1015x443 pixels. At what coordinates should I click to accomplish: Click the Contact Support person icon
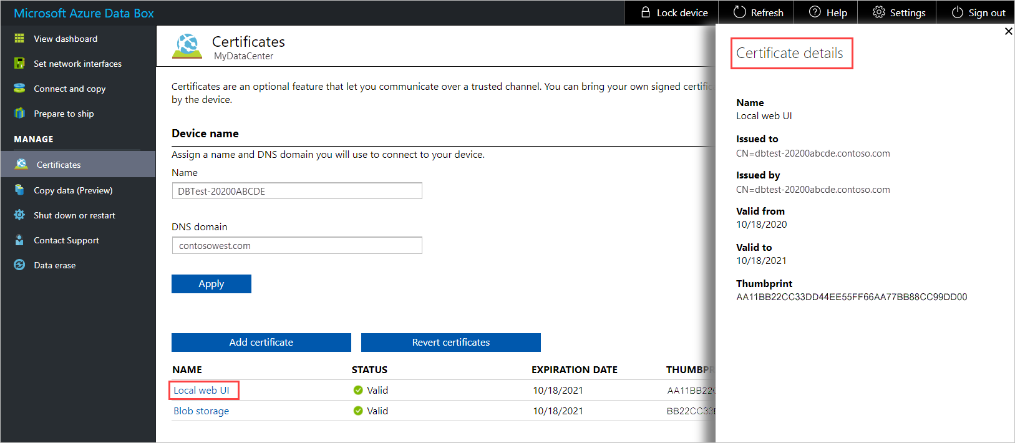click(19, 240)
